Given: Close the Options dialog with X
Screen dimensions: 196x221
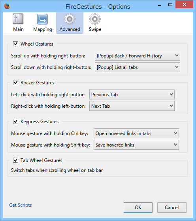Looking at the screenshot, I should click(x=184, y=5).
